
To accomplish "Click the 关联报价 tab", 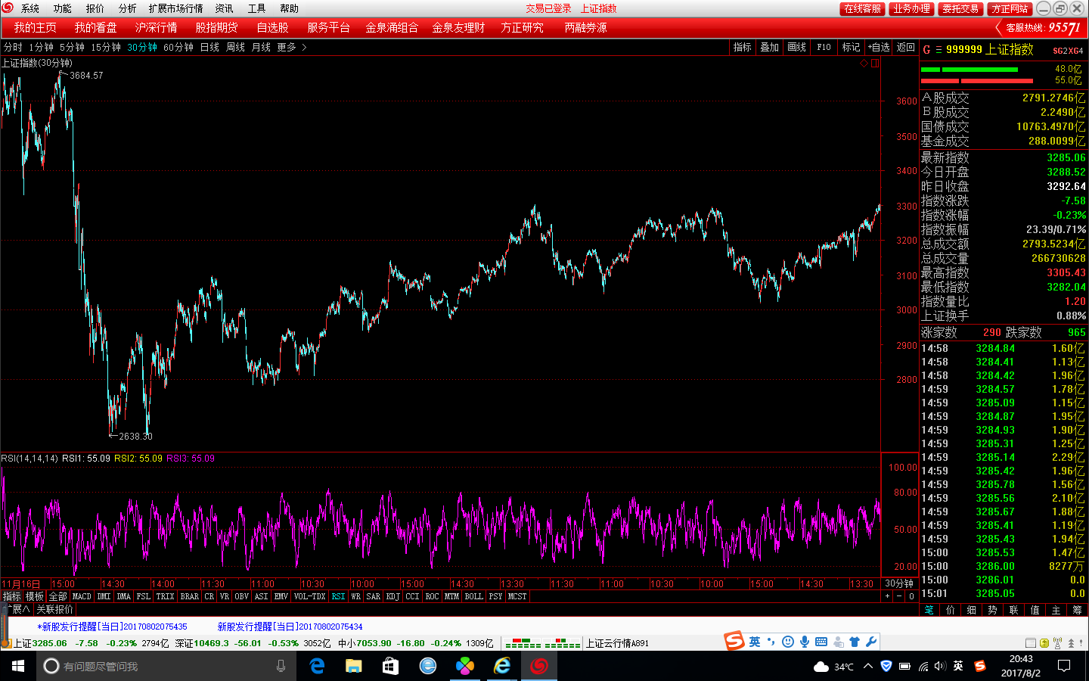I will (54, 609).
